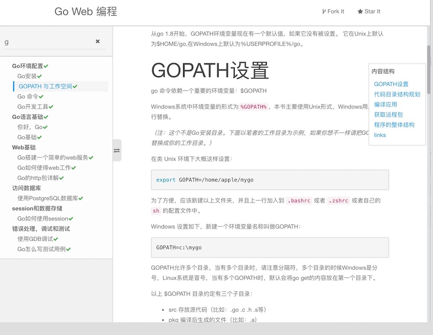Open 使用GDB调试 page
This screenshot has width=433, height=335.
(36, 239)
